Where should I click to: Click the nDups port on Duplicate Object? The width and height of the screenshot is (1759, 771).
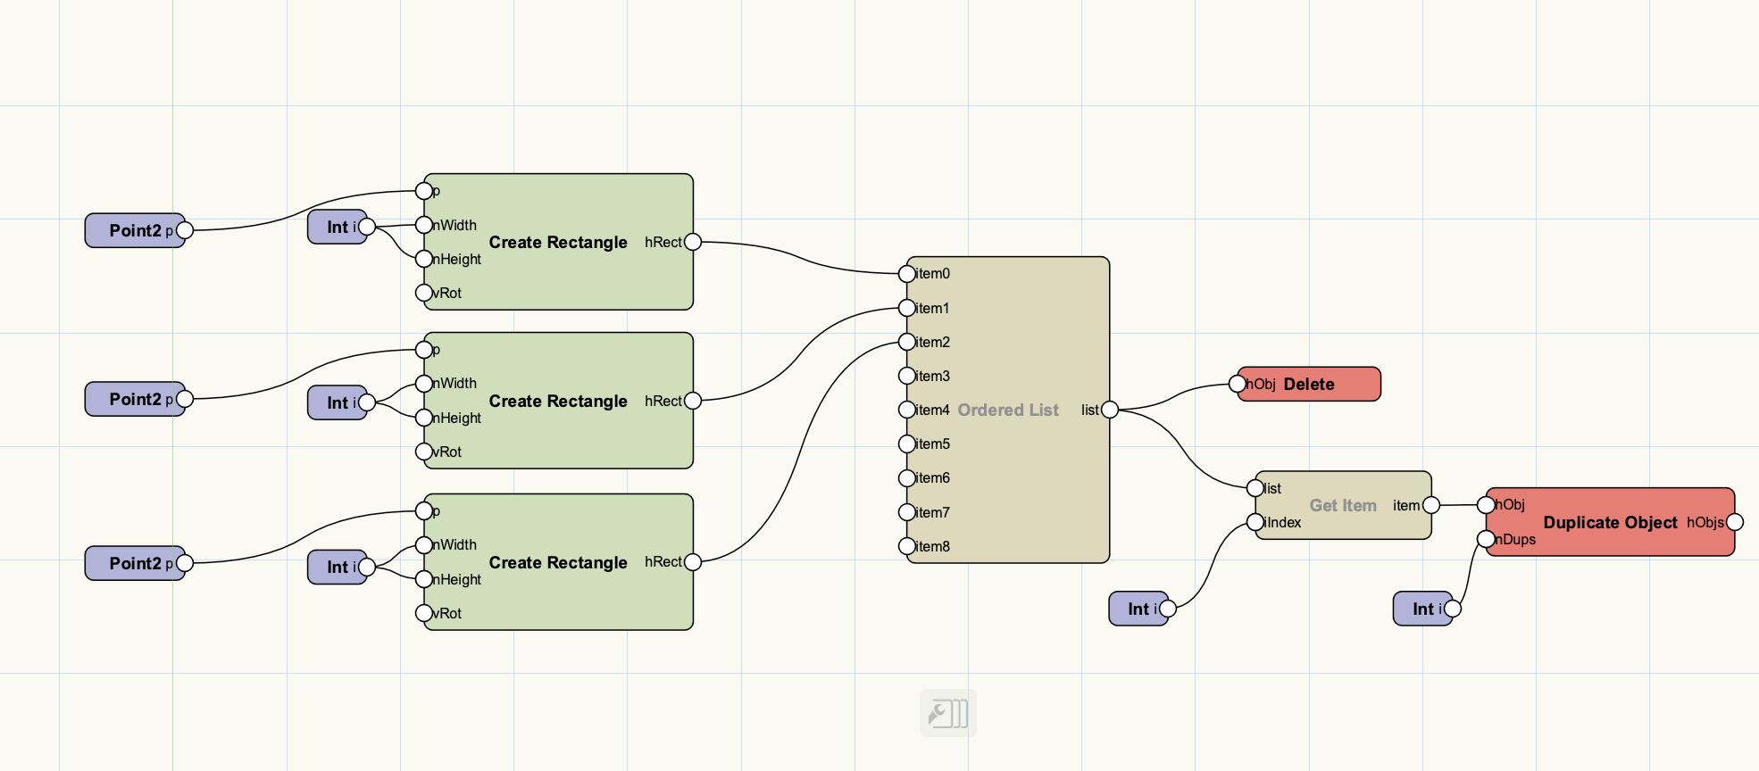tap(1486, 539)
